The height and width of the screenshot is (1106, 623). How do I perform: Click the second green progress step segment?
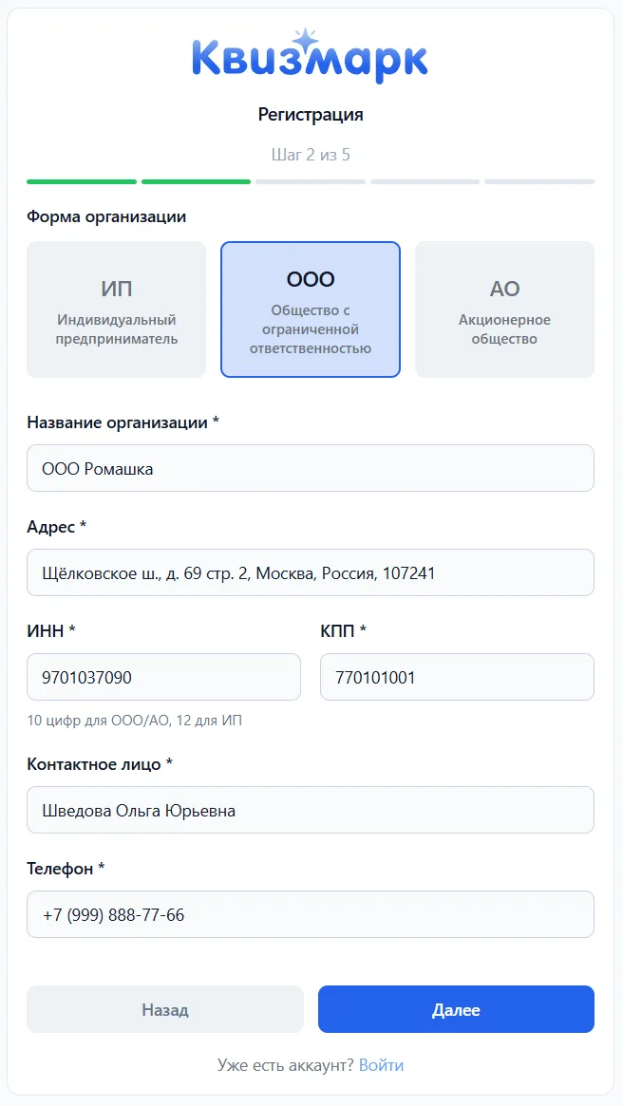[197, 182]
